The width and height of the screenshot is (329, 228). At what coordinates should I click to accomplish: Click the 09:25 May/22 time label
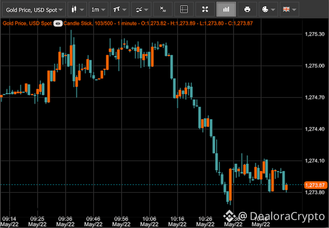click(37, 222)
